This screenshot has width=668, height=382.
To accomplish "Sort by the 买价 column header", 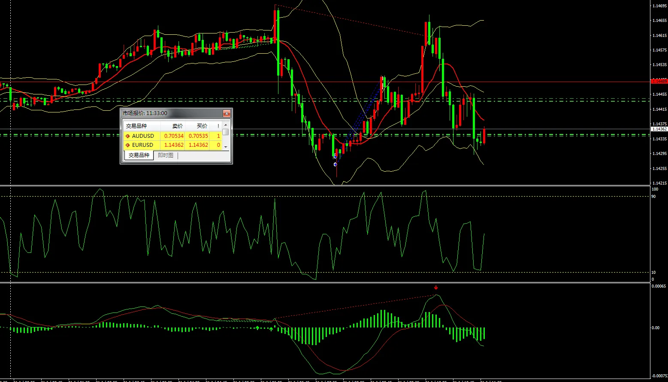I will tap(197, 126).
